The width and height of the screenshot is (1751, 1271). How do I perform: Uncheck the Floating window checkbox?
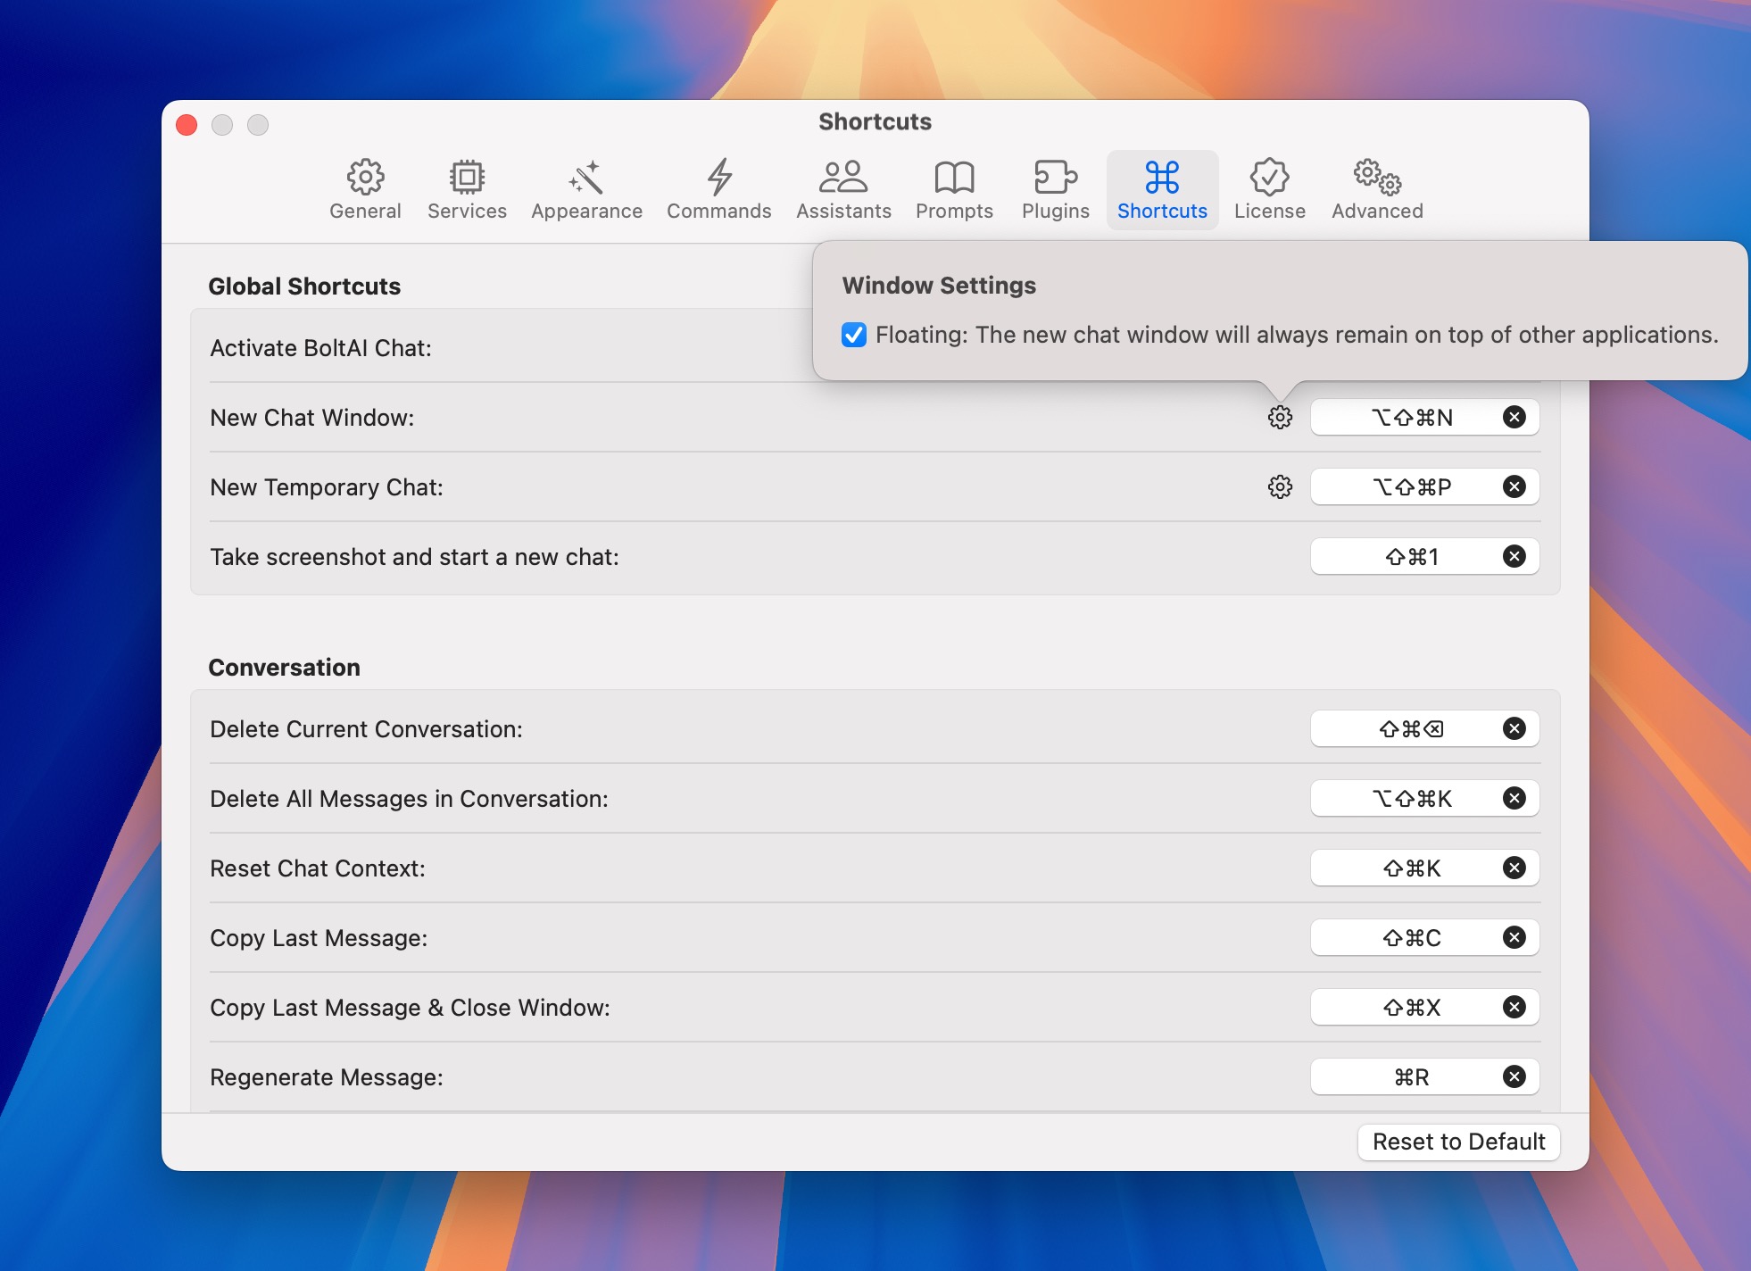854,335
